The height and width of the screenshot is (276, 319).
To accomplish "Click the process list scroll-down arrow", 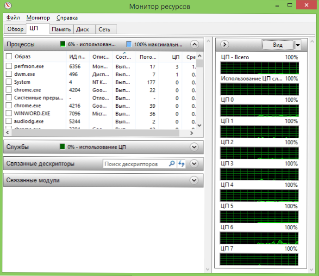I will click(200, 125).
